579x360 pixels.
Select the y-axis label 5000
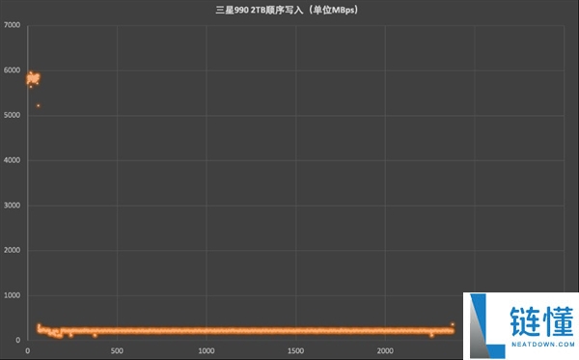12,115
